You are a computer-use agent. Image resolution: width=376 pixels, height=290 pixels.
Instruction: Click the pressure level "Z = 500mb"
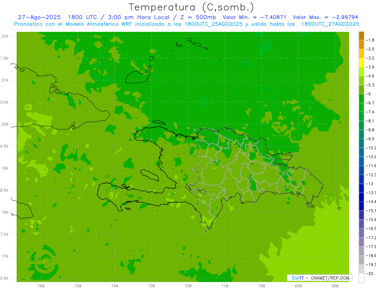pyautogui.click(x=197, y=18)
